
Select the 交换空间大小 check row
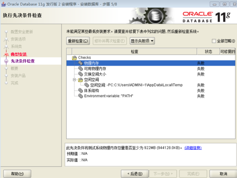[151, 74]
